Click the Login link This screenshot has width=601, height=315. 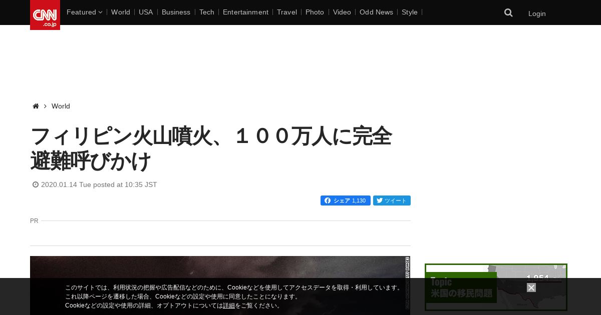tap(537, 13)
